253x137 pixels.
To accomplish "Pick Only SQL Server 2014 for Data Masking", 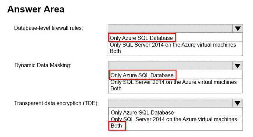I will [x=173, y=82].
